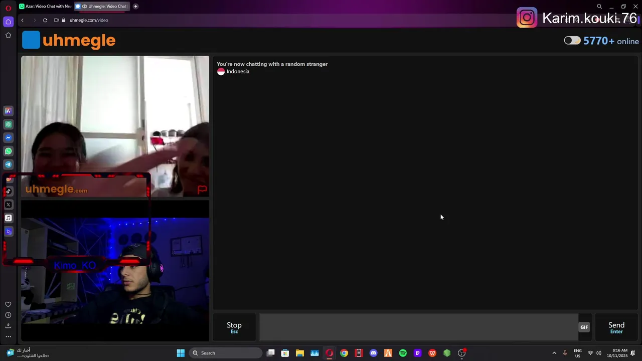The width and height of the screenshot is (642, 361).
Task: Open a new browser tab
Action: (x=135, y=7)
